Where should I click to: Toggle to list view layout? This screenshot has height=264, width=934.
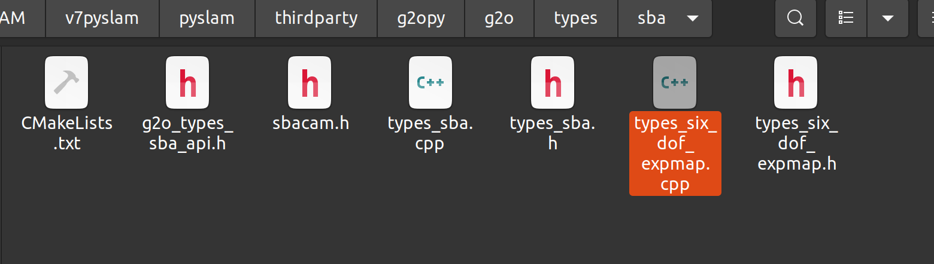(x=846, y=19)
